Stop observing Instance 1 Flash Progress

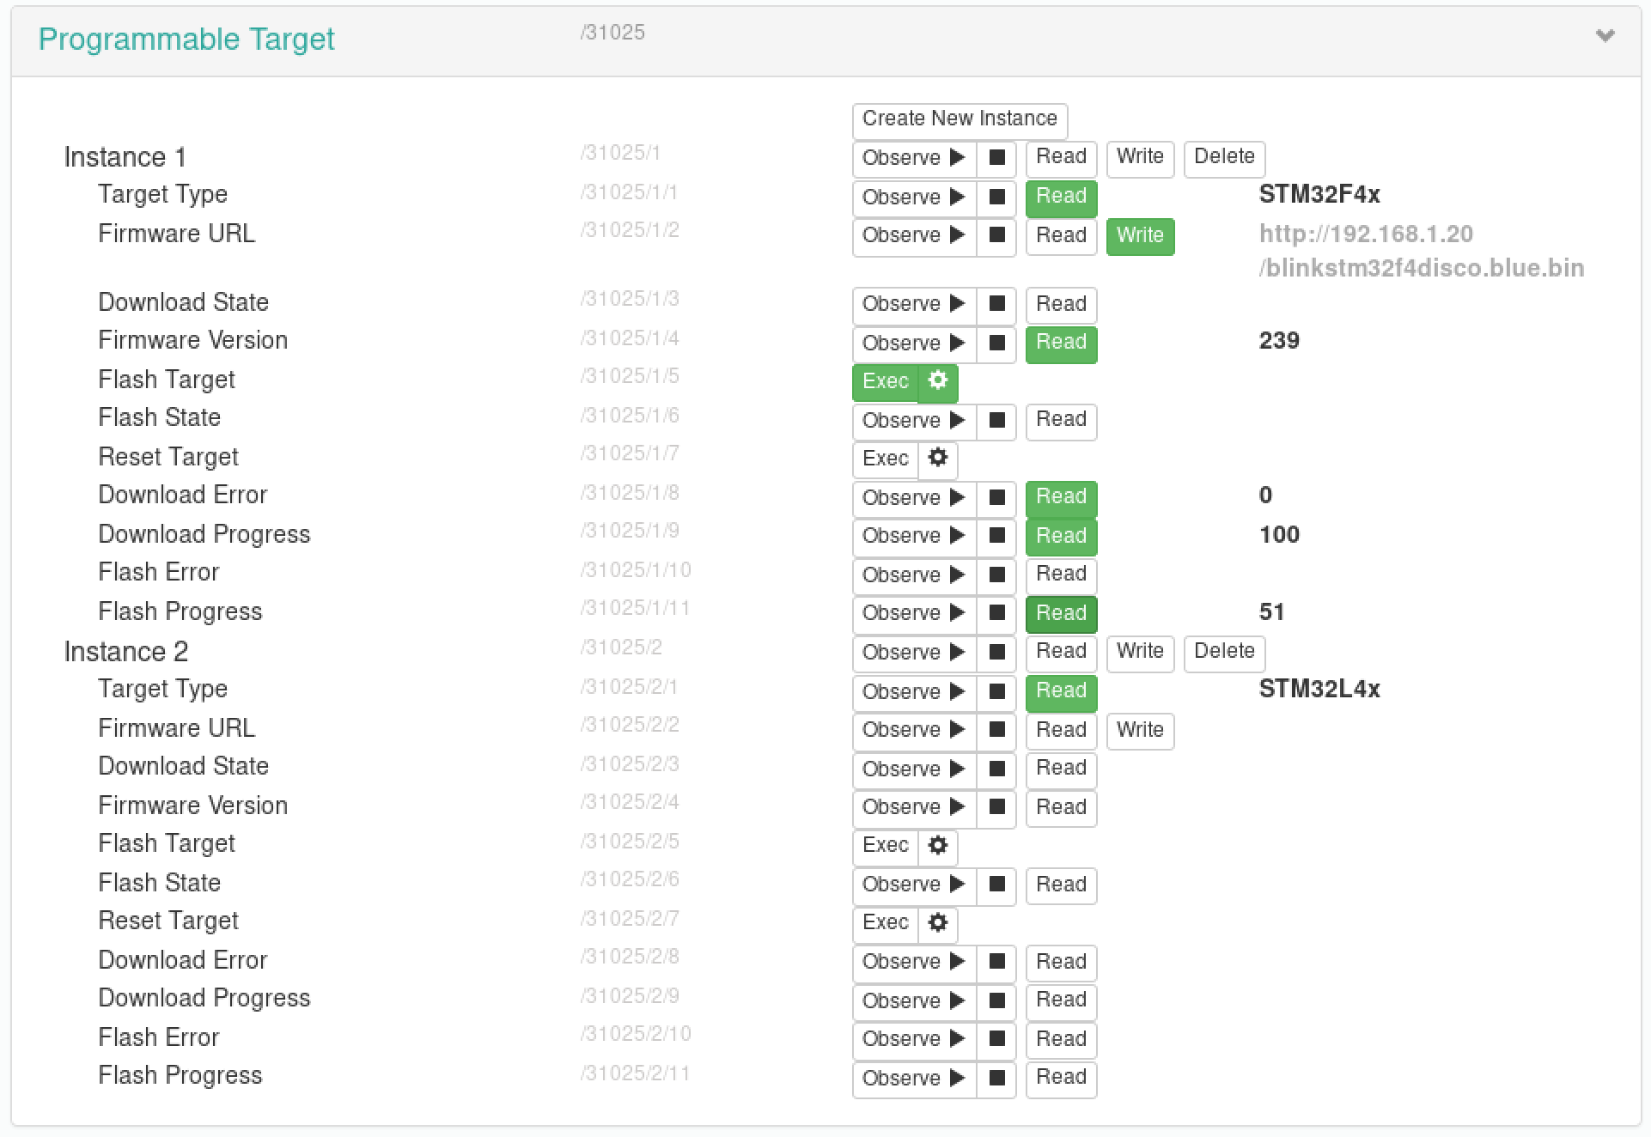tap(996, 613)
